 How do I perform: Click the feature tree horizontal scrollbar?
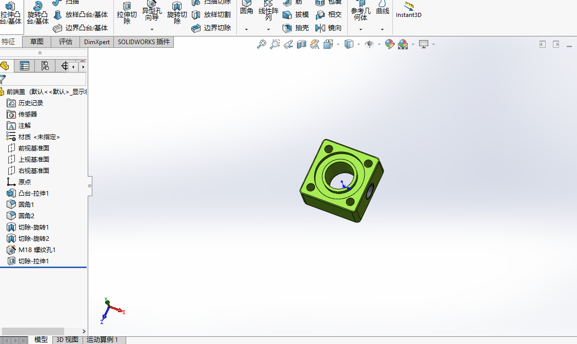[33, 332]
